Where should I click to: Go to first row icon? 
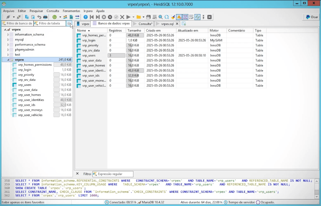coord(92,17)
